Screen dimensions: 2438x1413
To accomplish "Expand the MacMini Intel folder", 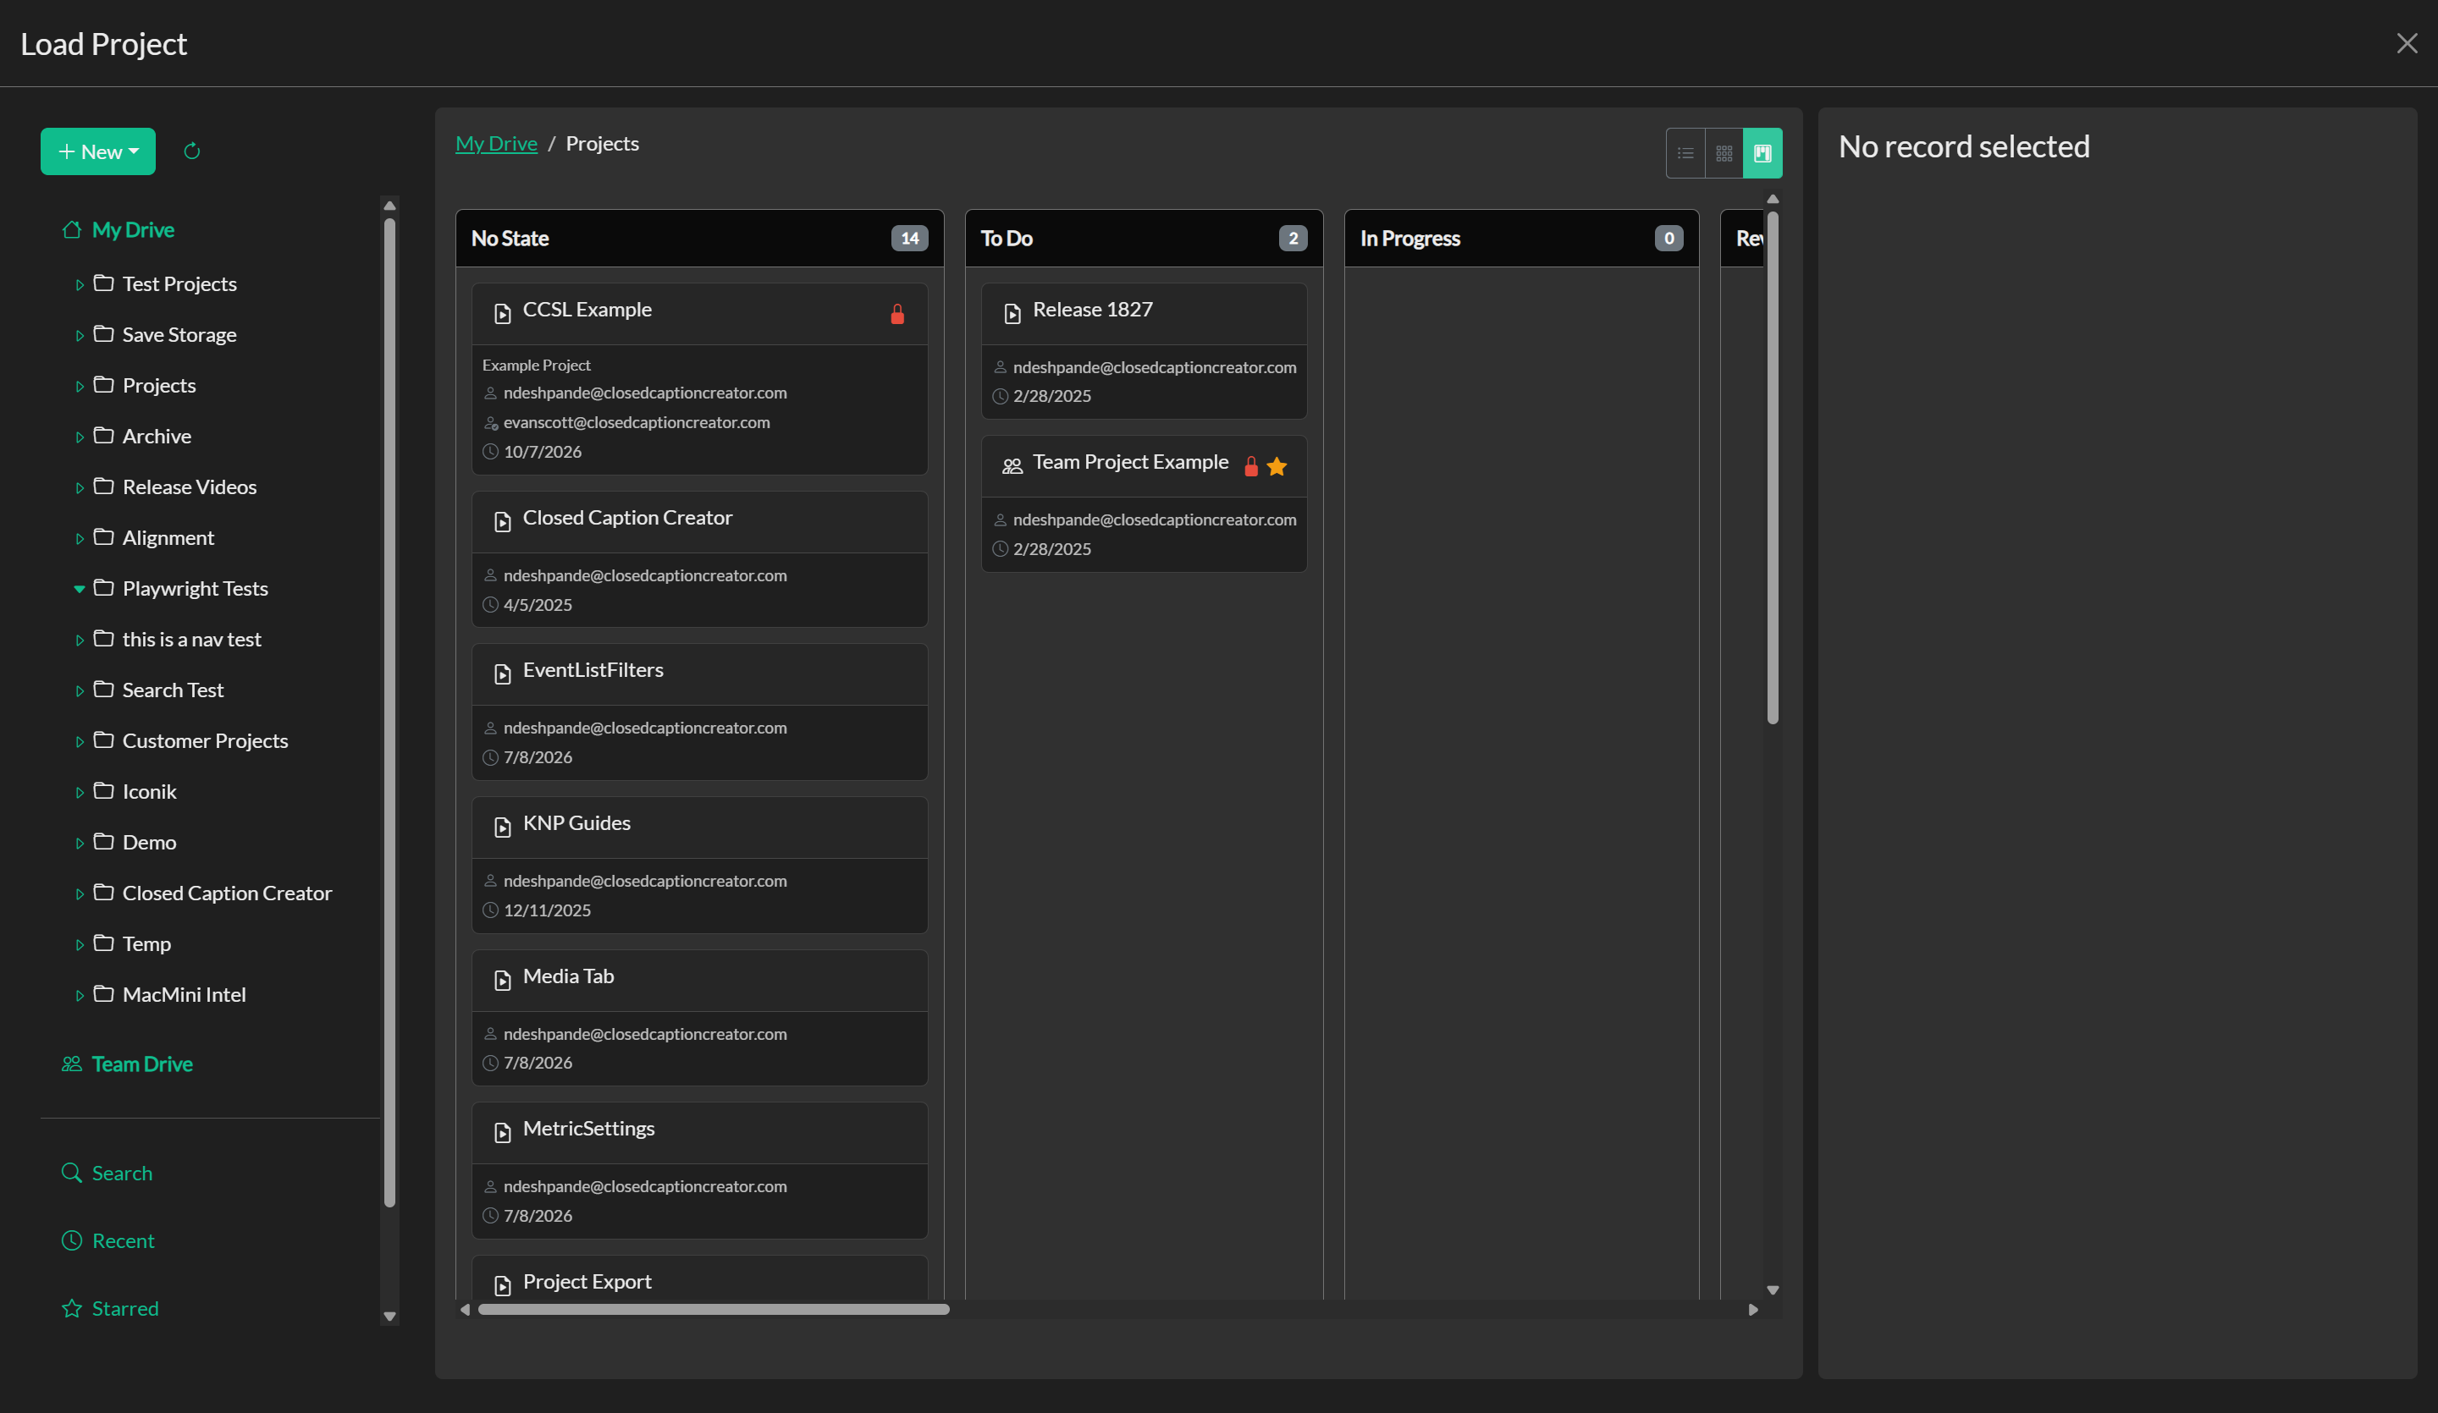I will (x=80, y=996).
